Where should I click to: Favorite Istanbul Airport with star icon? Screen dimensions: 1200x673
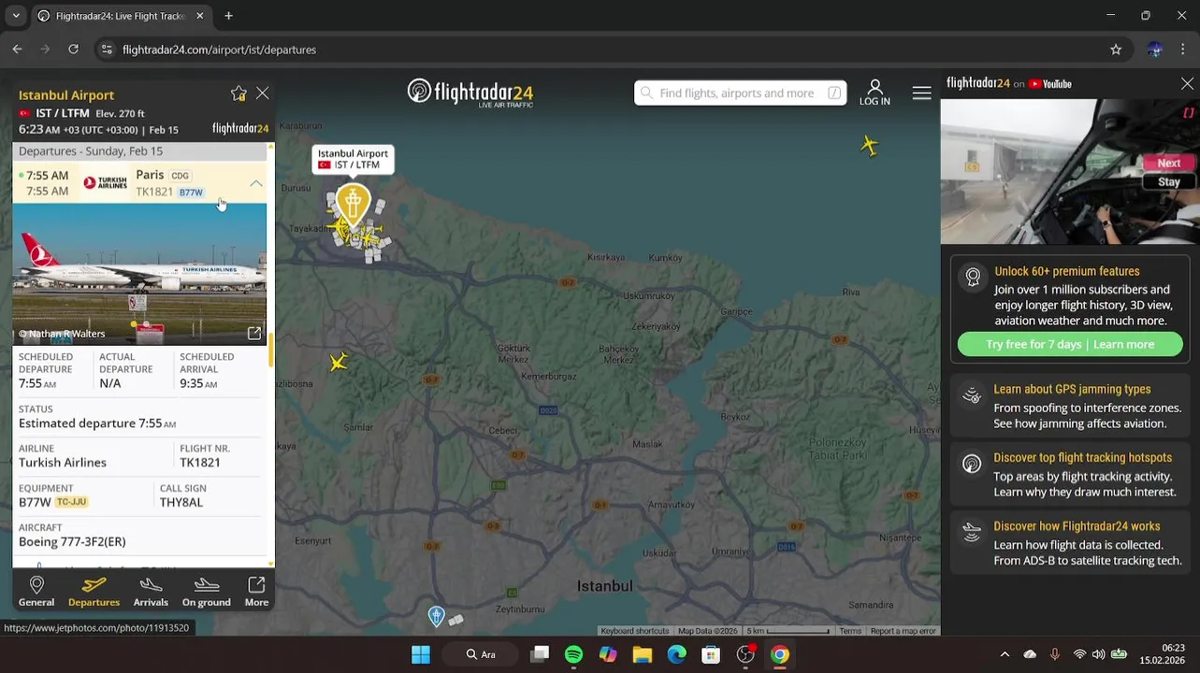point(239,93)
